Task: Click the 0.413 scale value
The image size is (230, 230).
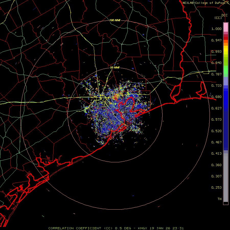Action: click(x=216, y=154)
